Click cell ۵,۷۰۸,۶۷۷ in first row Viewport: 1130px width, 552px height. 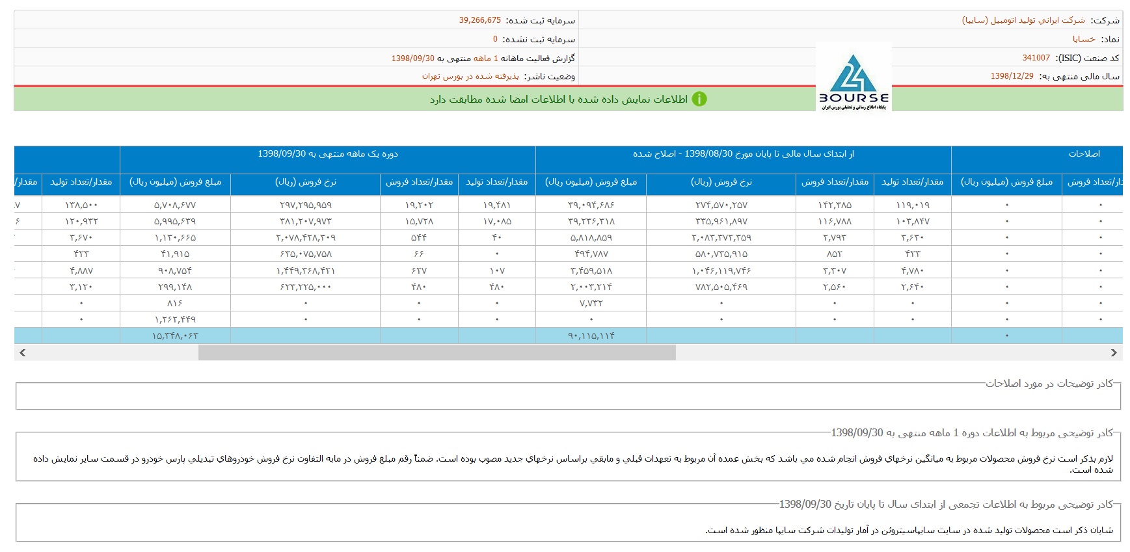tap(175, 205)
